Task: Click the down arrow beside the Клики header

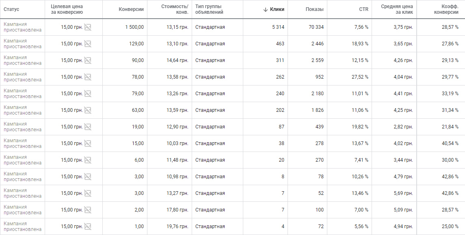Action: 266,9
